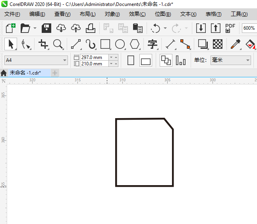Select the Shape edit tool
Viewport: 257px width, 224px height.
(x=26, y=44)
